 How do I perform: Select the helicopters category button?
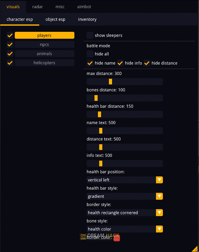click(44, 63)
